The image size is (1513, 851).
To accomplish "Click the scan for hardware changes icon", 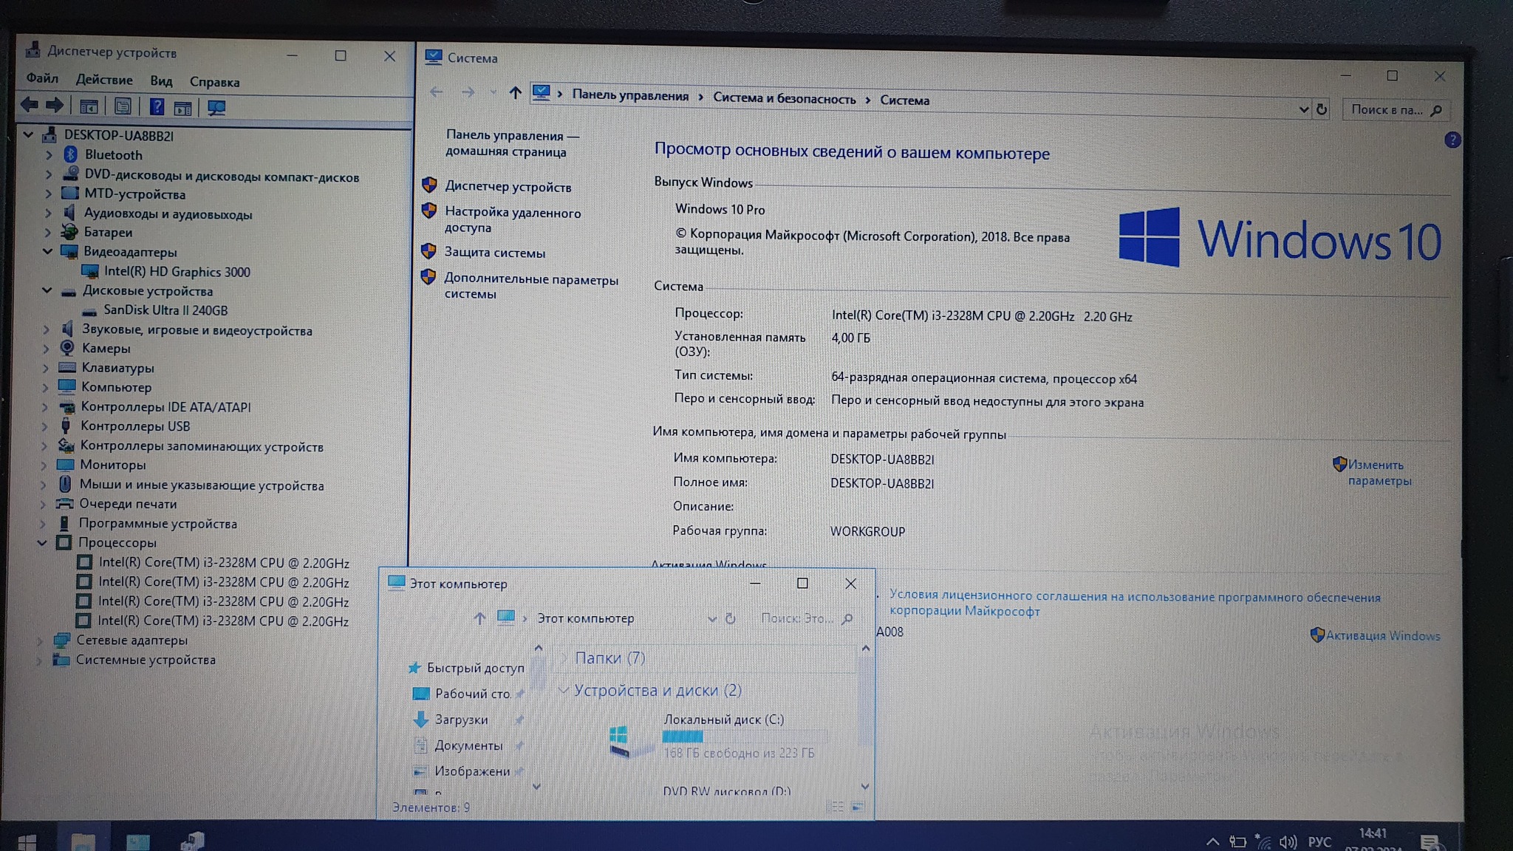I will click(216, 108).
